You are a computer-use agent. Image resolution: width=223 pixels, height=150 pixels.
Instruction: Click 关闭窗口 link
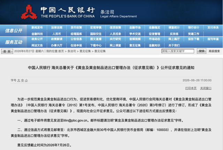point(206,88)
